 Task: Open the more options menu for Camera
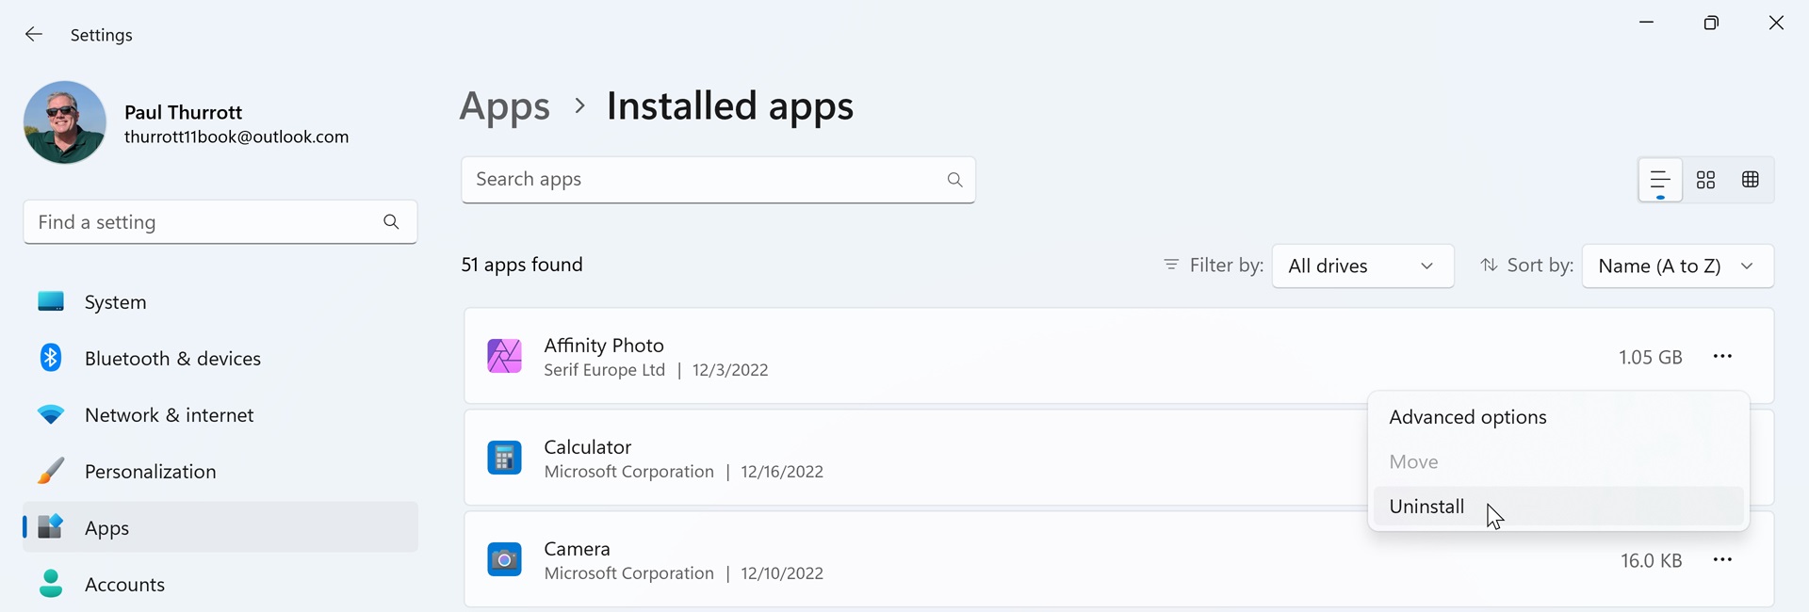1722,560
